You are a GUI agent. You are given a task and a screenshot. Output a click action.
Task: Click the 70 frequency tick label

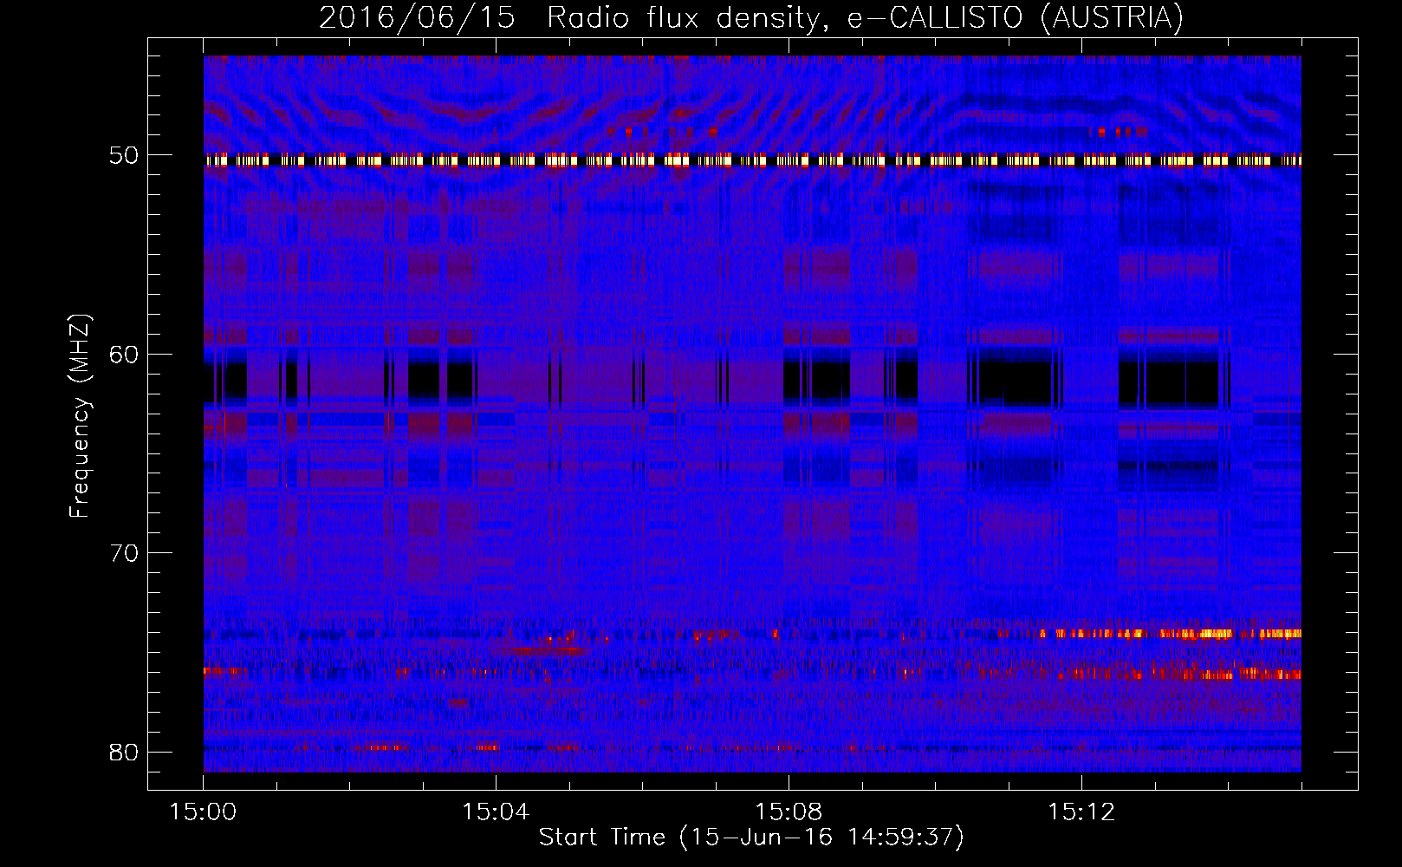pyautogui.click(x=124, y=553)
